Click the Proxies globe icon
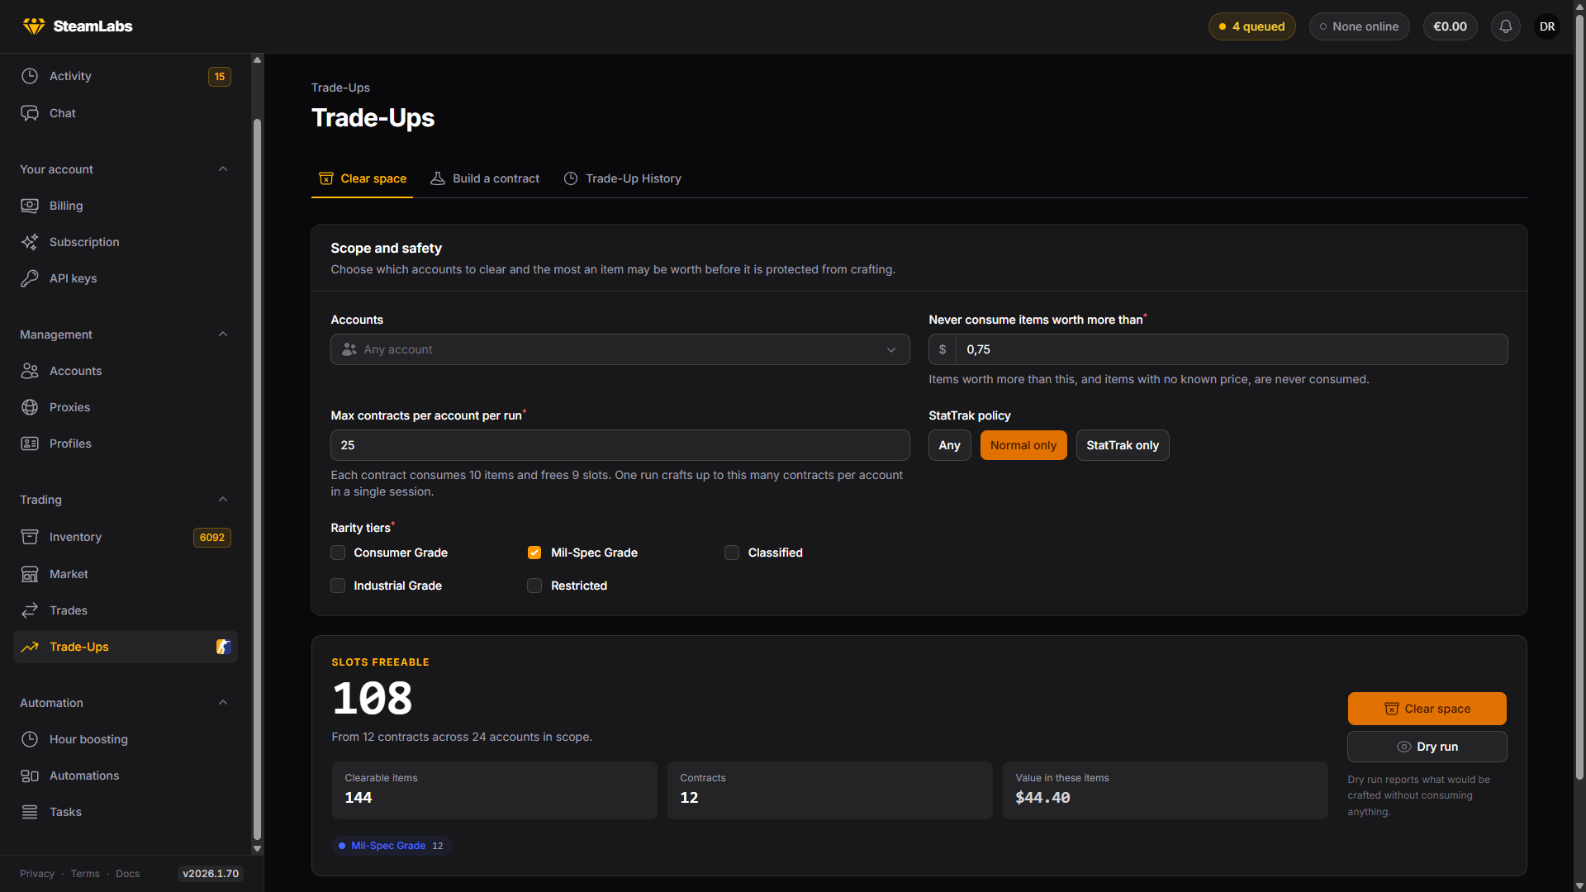 [30, 407]
